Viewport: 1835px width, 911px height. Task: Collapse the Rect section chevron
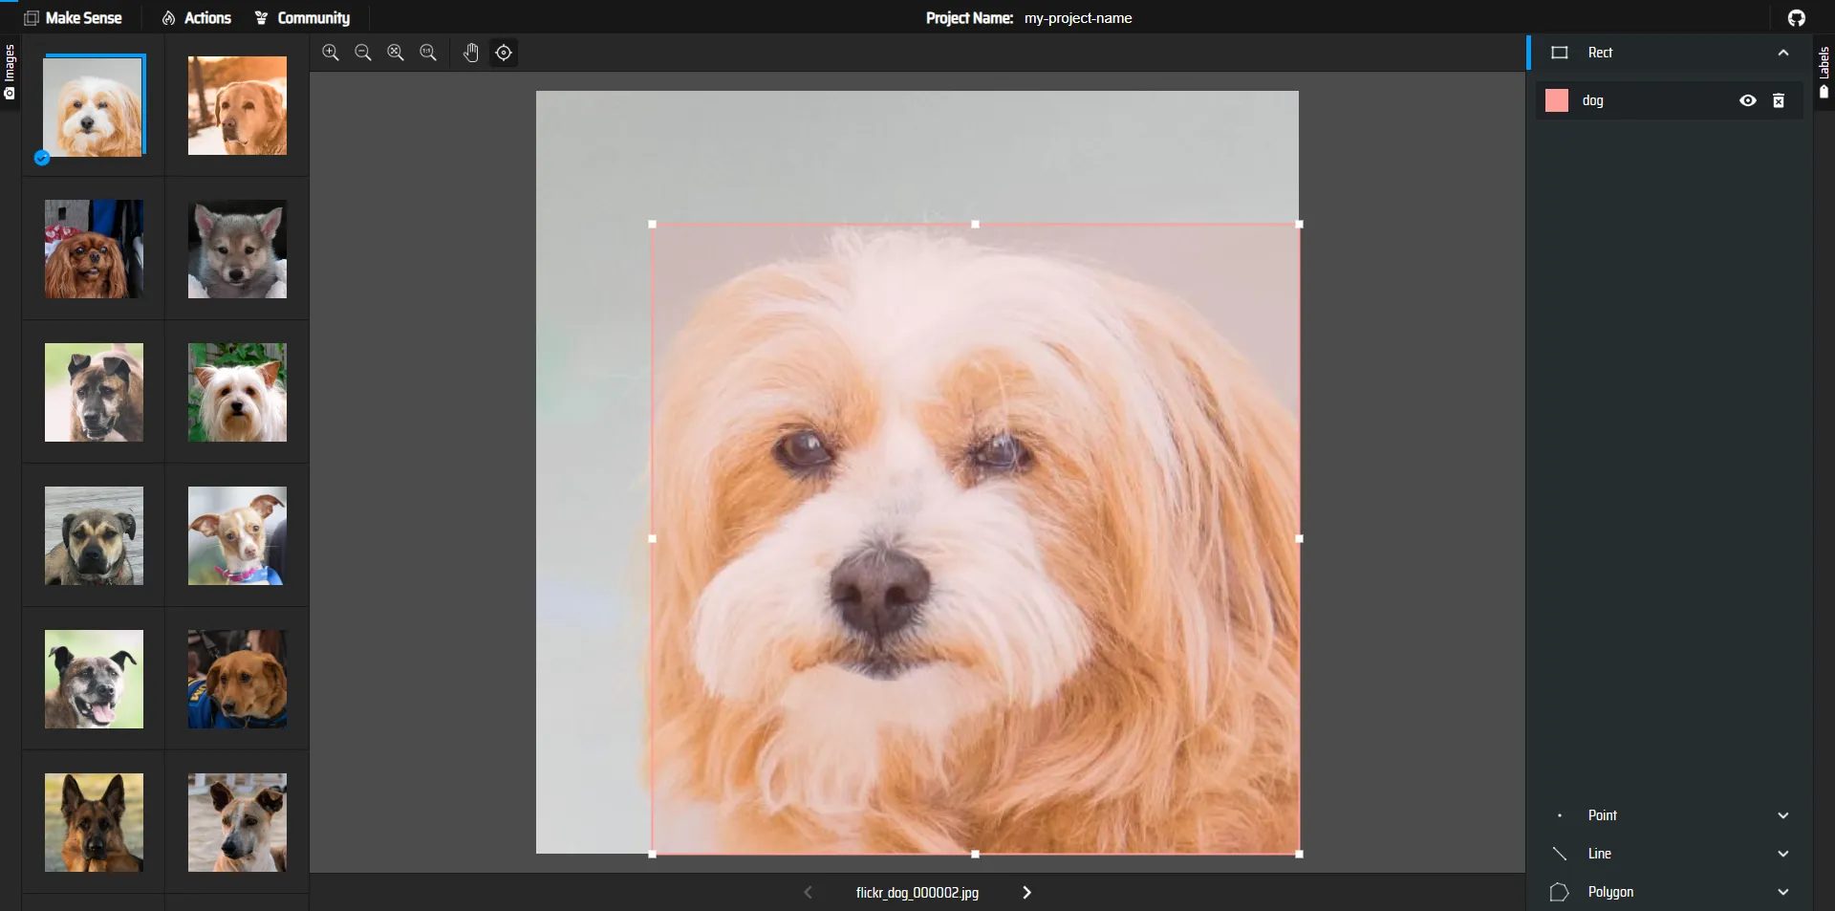1783,53
